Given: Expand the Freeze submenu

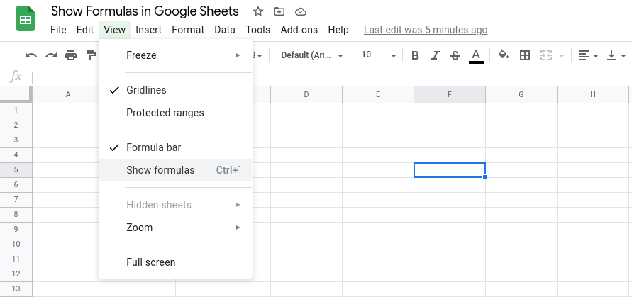Looking at the screenshot, I should (x=175, y=55).
